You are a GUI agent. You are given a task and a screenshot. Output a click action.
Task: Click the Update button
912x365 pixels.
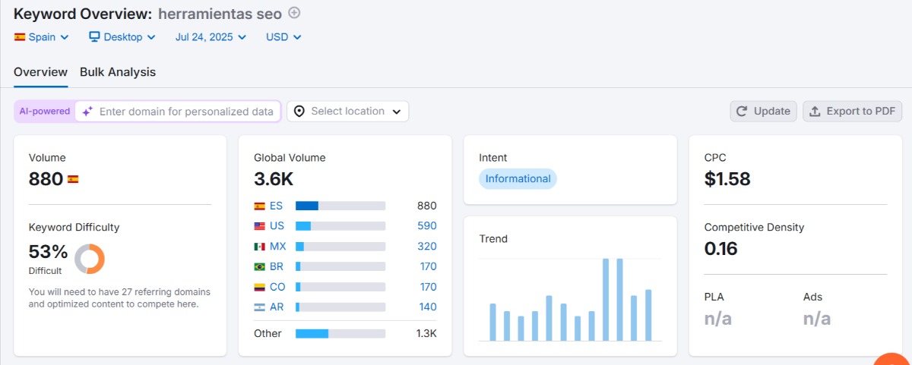click(764, 112)
